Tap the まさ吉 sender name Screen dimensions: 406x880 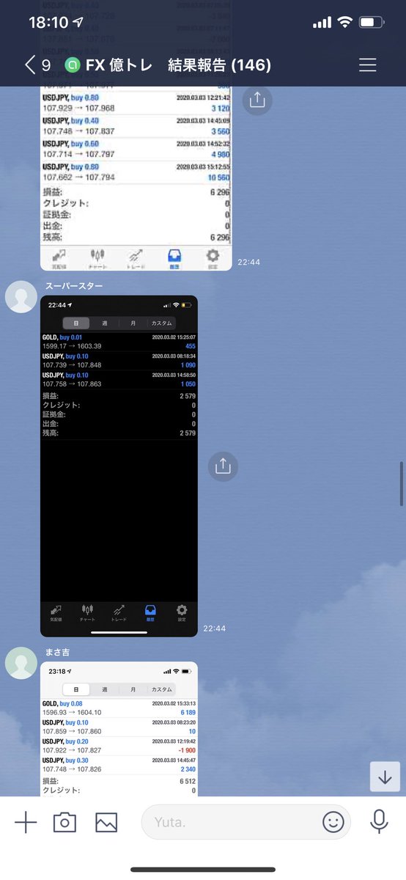(x=58, y=652)
